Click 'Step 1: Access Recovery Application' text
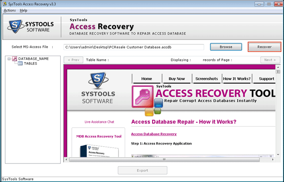Image resolution: width=284 pixels, height=182 pixels. [161, 144]
